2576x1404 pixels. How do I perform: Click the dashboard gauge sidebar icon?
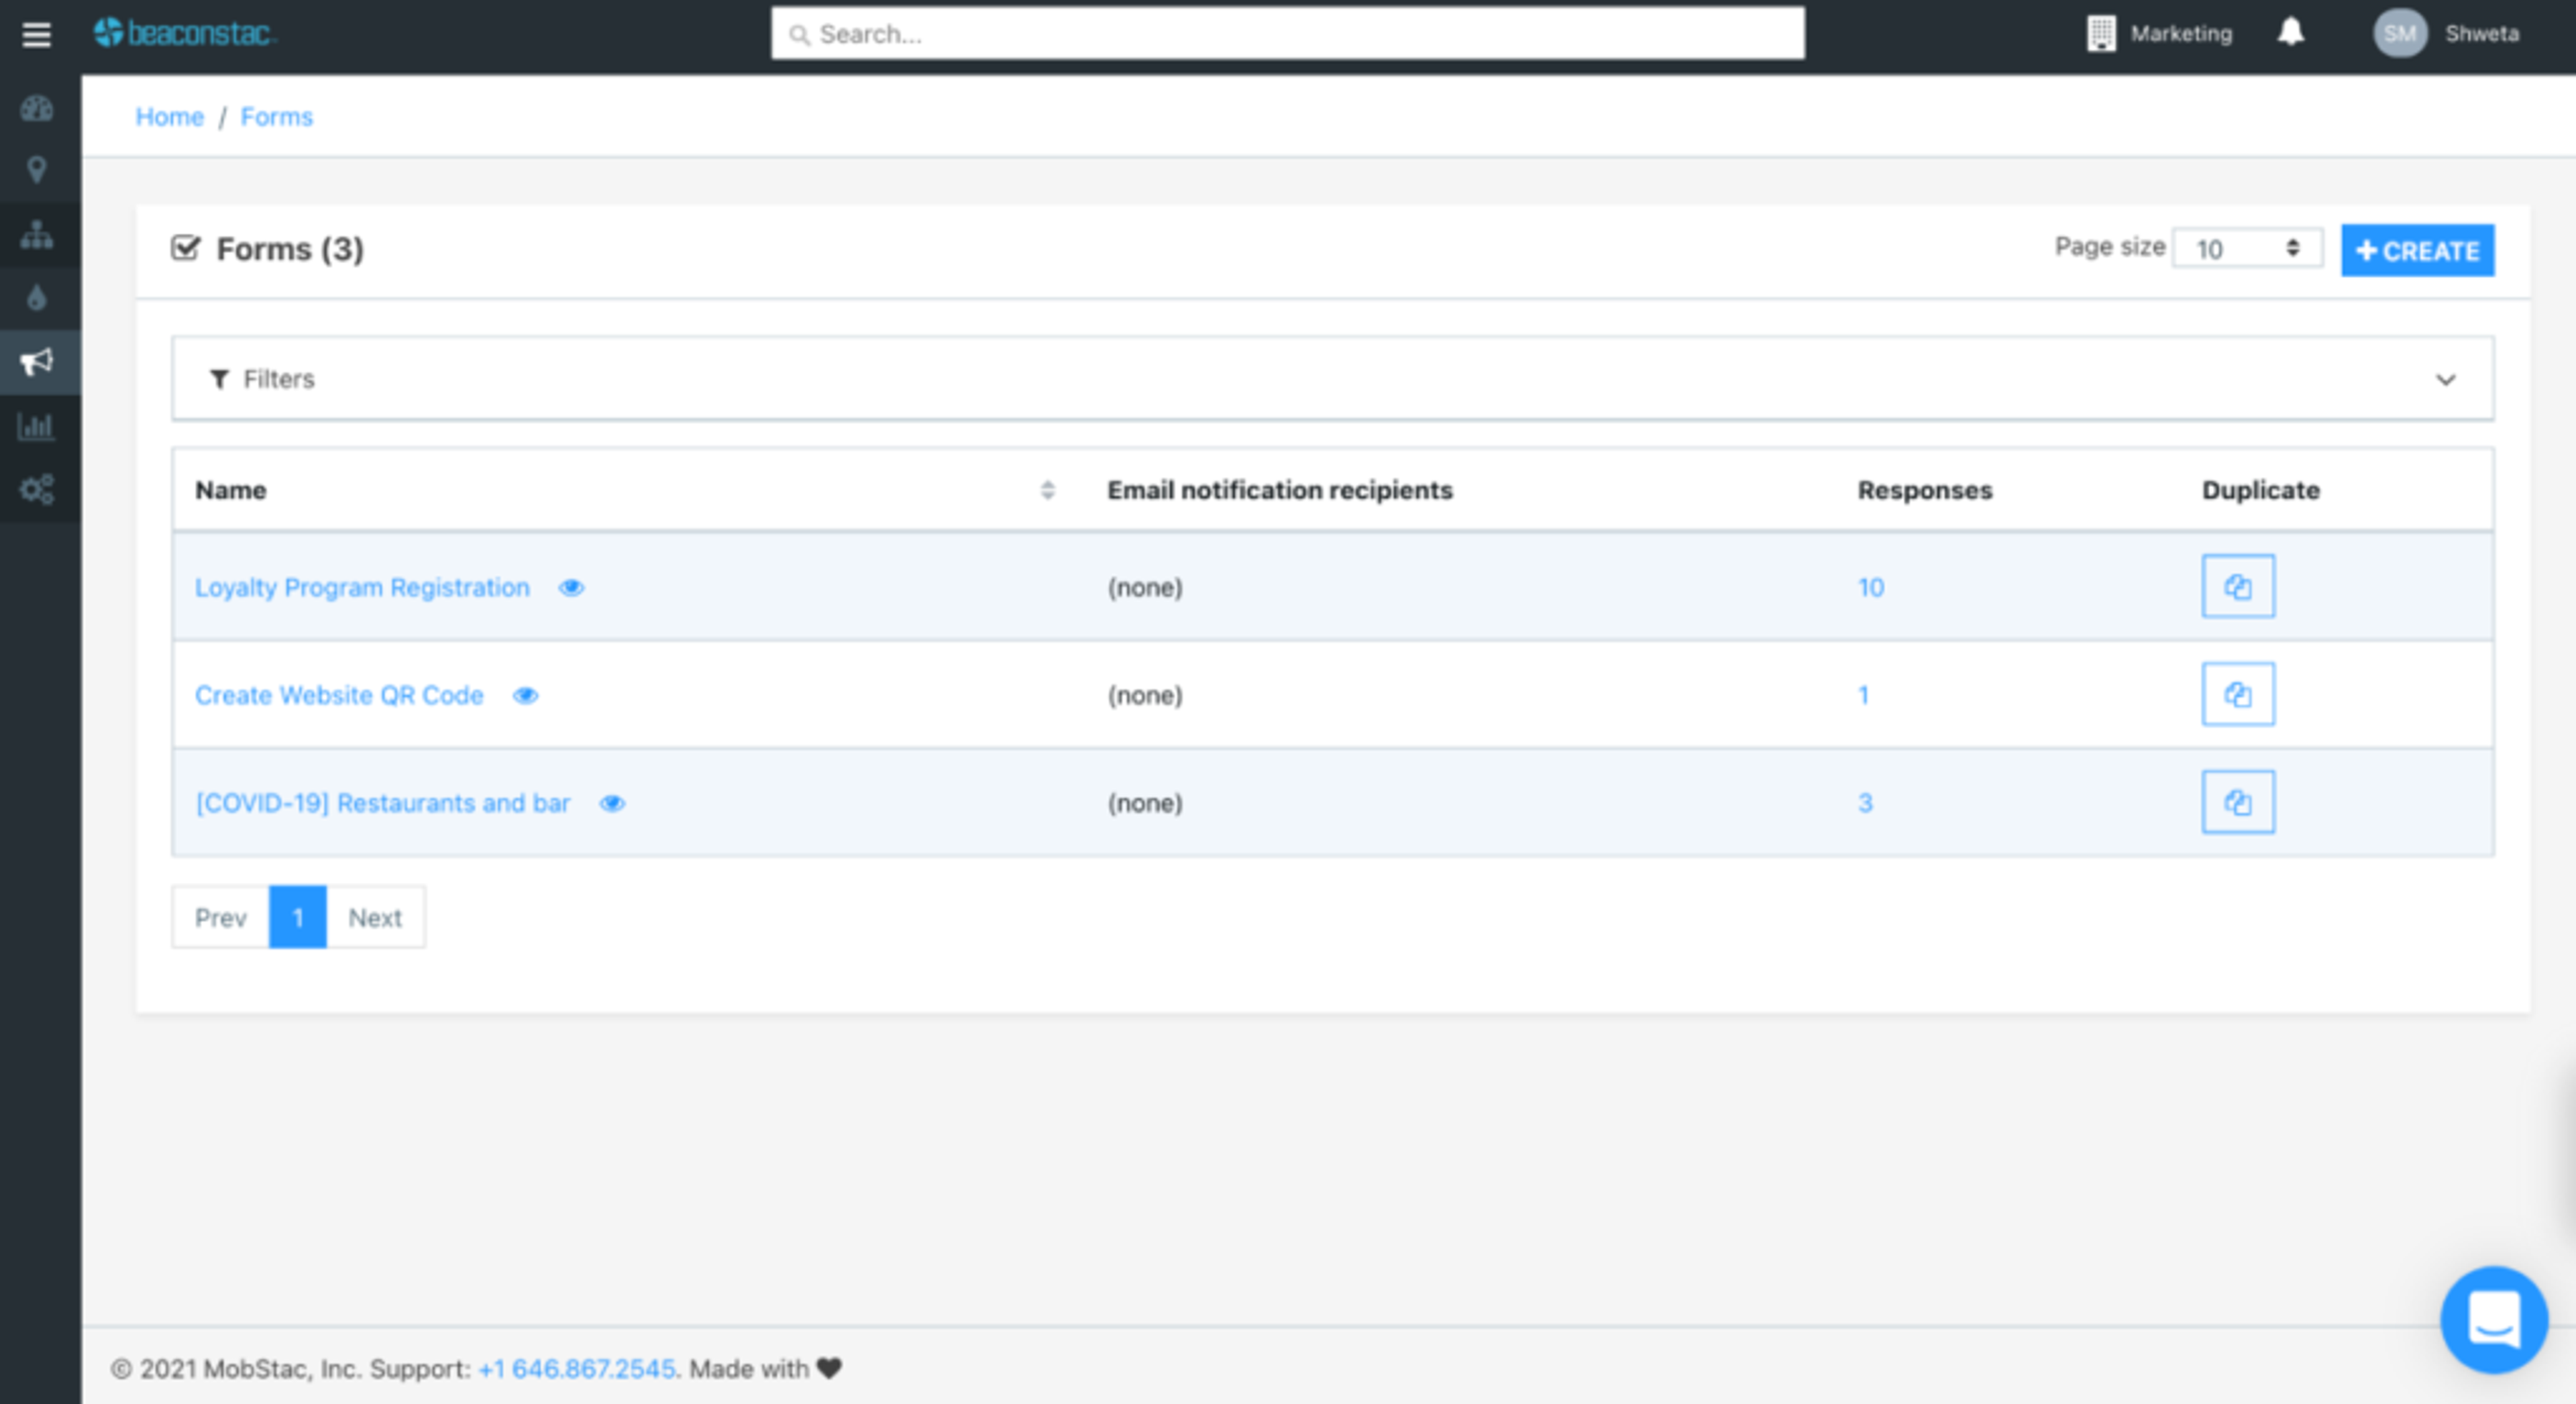[x=37, y=108]
